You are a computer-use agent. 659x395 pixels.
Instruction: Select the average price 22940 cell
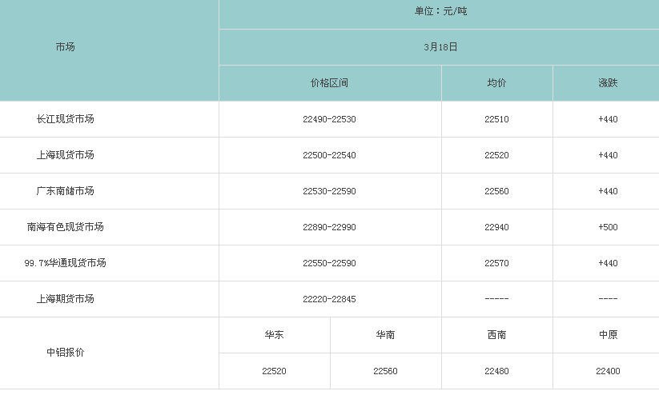(x=496, y=227)
